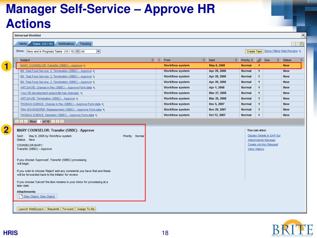Image resolution: width=317 pixels, height=238 pixels.
Task: Select the MARY COUNSELOR row selector cell
Action: (16, 65)
